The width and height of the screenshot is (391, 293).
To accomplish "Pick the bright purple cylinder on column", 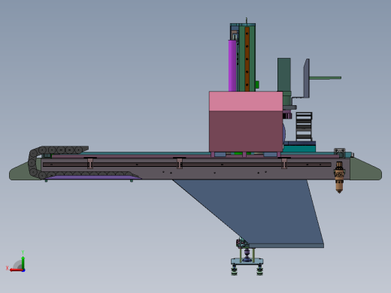I will (x=232, y=65).
